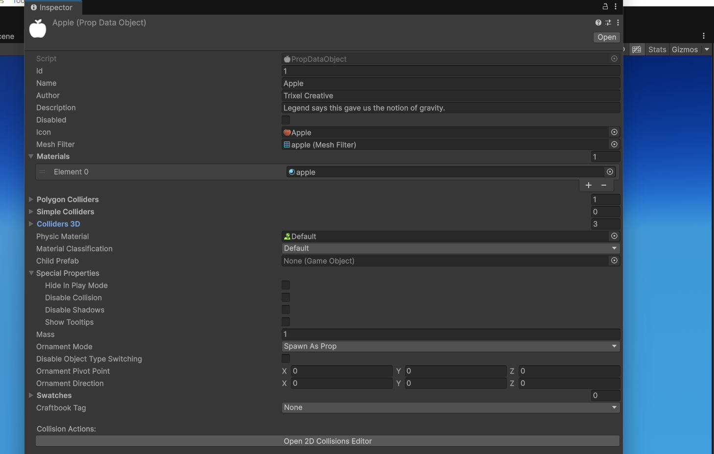Screen dimensions: 714x454
Task: Expand the Polygon Colliders list
Action: 31,199
